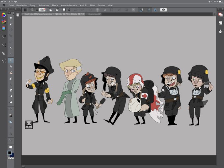Screen dimensions: 224x168
Task: Select the Lasso selection tool
Action: click(x=11, y=42)
